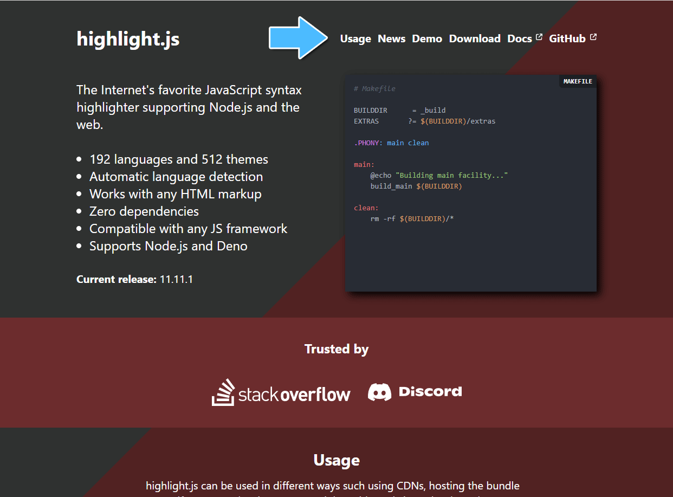Click the 'Automatic language detection' bullet
673x497 pixels.
[x=176, y=177]
